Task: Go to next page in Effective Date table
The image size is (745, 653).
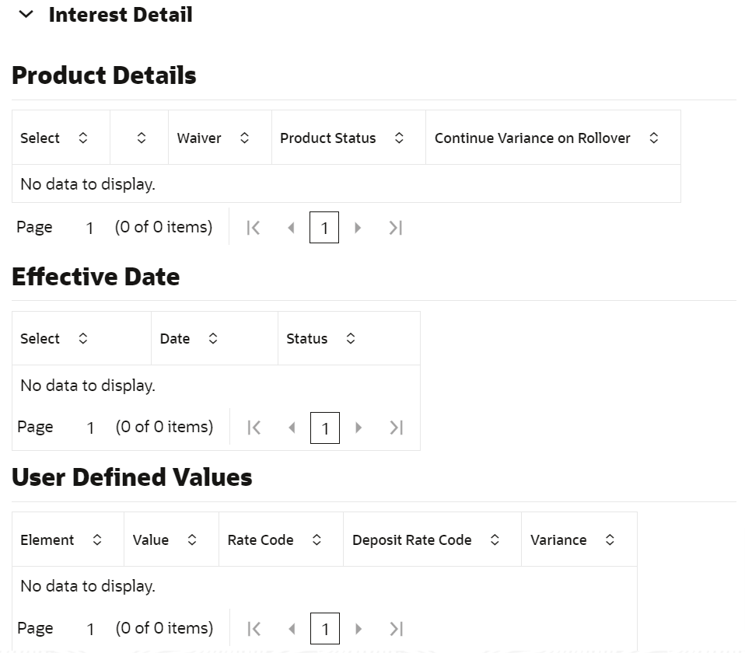Action: (x=359, y=428)
